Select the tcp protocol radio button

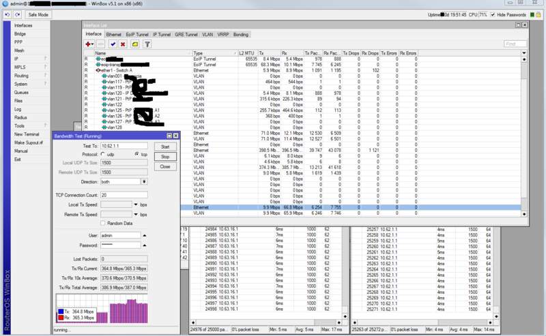pyautogui.click(x=137, y=154)
